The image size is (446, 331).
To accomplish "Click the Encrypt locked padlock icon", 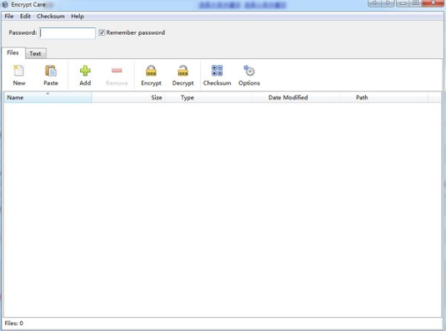I will tap(151, 71).
